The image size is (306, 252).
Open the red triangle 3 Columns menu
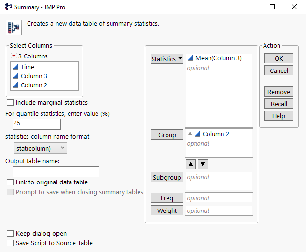tap(14, 56)
